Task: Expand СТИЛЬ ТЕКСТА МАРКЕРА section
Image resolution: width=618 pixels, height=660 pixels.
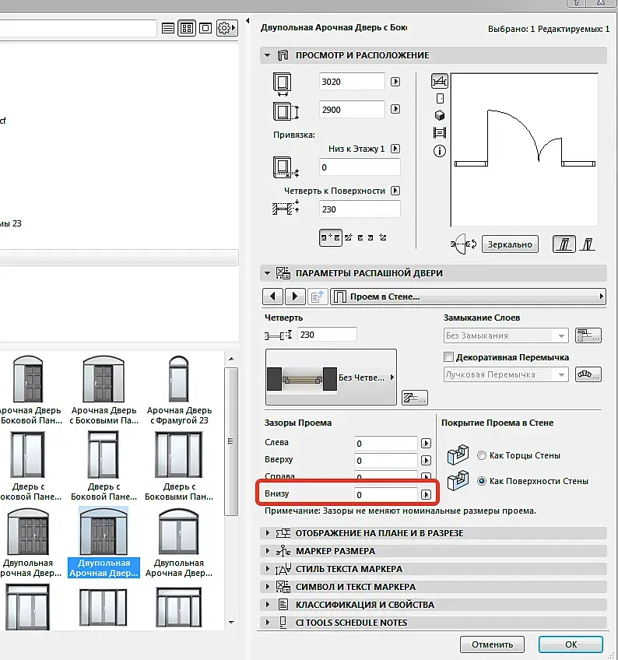Action: [x=267, y=569]
